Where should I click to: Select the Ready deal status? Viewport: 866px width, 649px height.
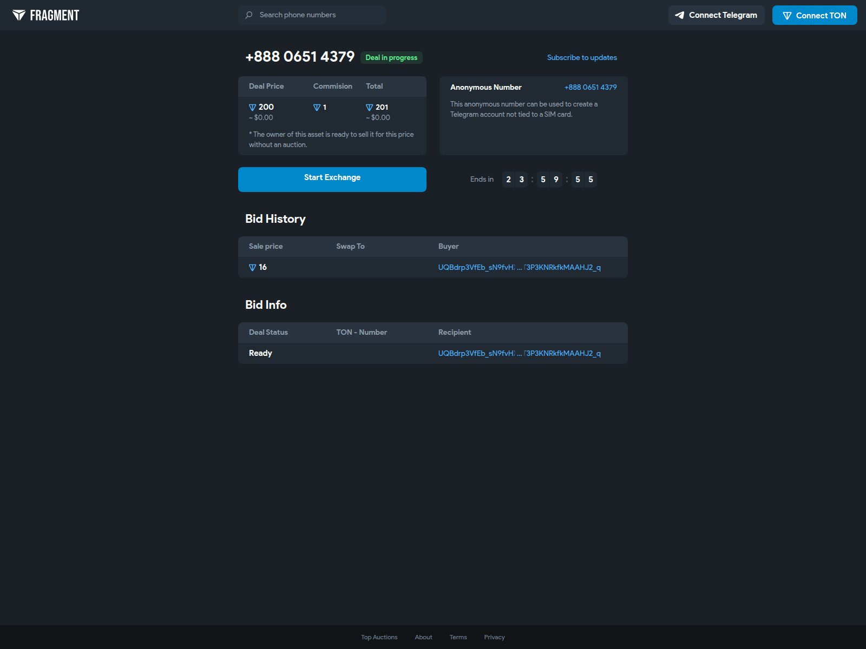pyautogui.click(x=260, y=353)
